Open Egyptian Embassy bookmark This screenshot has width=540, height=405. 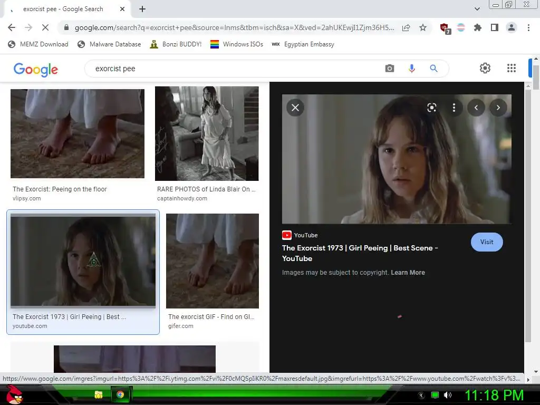tap(303, 44)
